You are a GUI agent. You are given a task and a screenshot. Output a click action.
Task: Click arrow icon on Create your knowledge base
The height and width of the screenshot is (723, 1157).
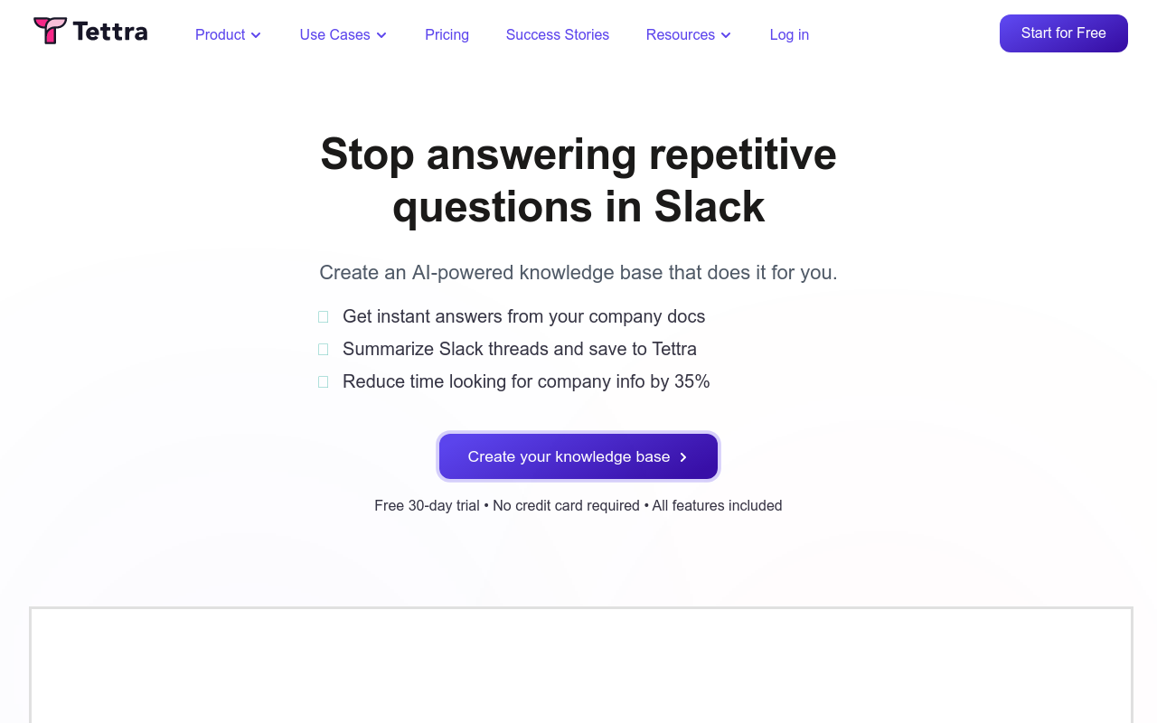coord(683,457)
